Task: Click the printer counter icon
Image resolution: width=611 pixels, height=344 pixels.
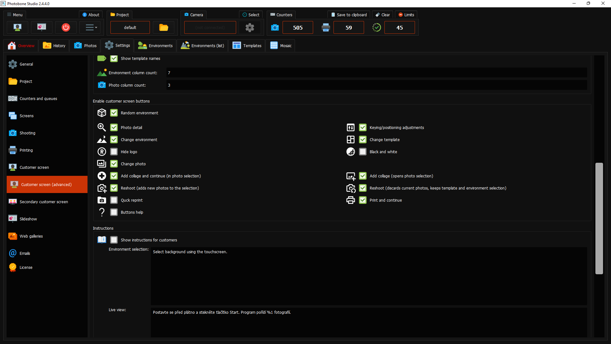Action: (326, 27)
